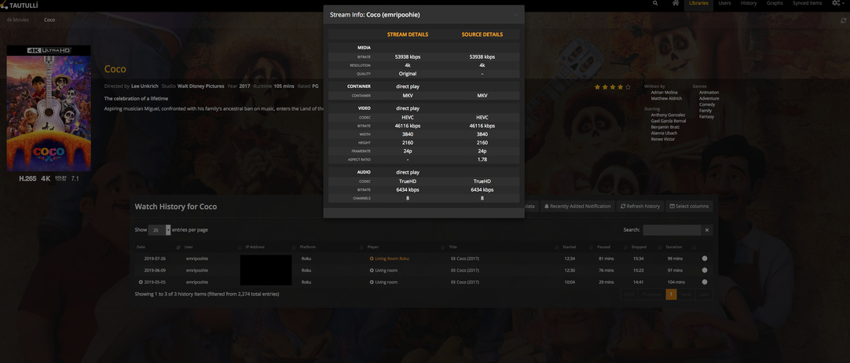Switch to Synced Items tab
The height and width of the screenshot is (363, 850).
808,3
